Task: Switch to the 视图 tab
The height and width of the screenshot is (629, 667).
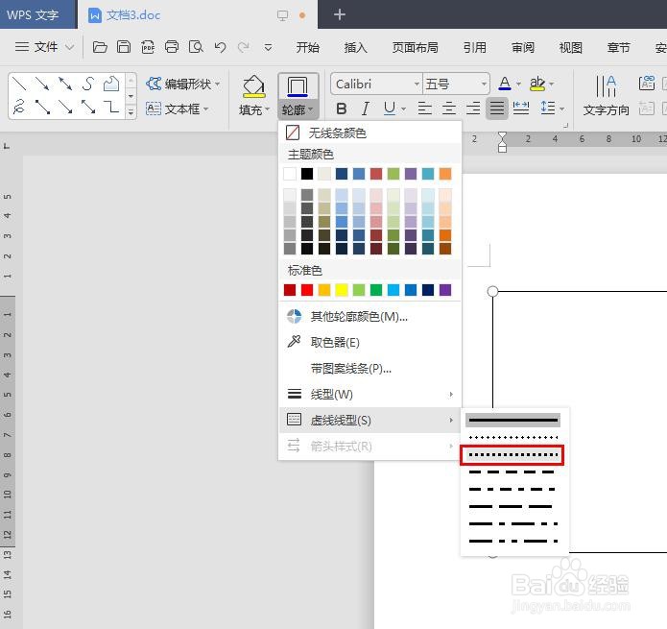Action: pyautogui.click(x=570, y=47)
